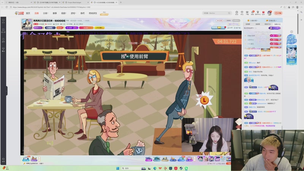The height and width of the screenshot is (171, 304).
Task: Open the Steam taskbar icon
Action: click(181, 168)
